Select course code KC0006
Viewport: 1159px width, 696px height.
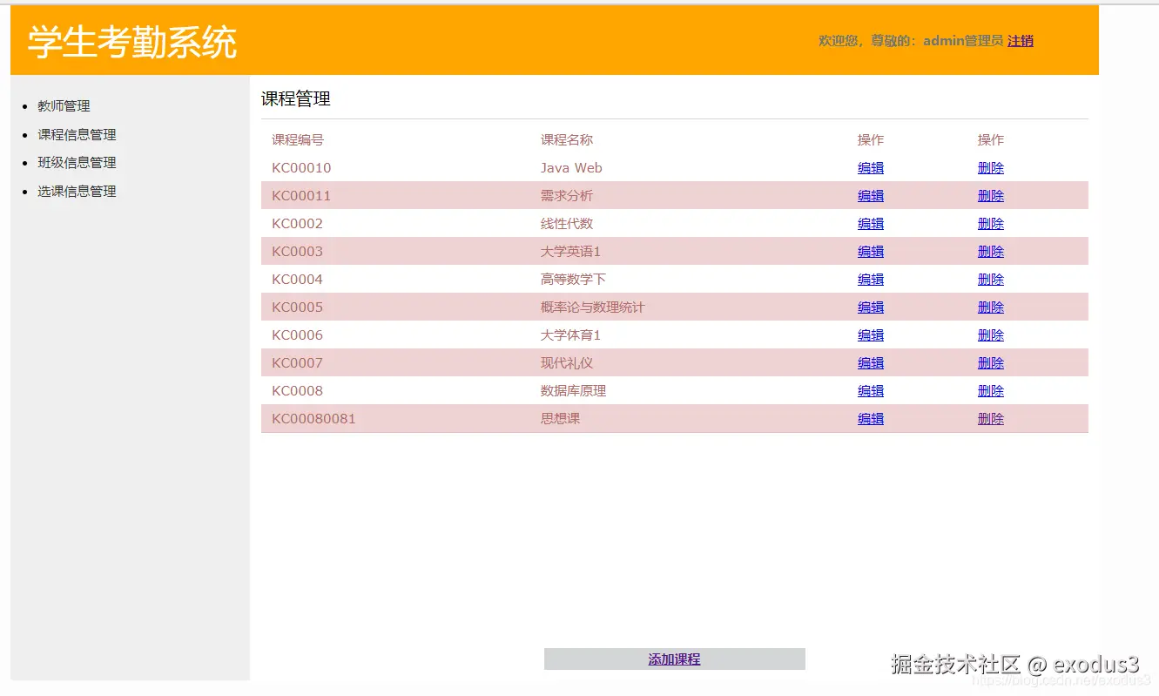[x=297, y=335]
